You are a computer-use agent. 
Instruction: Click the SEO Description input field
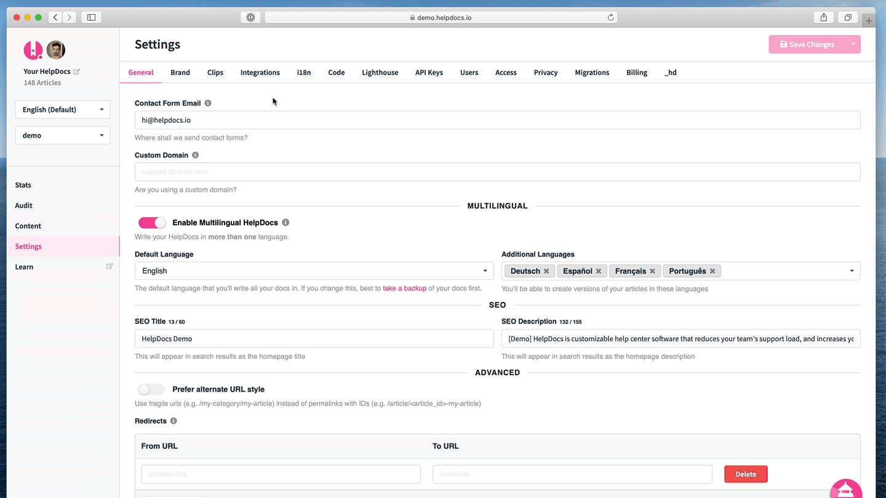pos(680,339)
